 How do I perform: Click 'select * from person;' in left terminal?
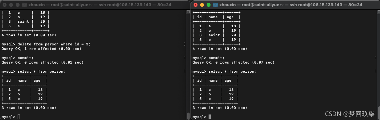(41, 72)
